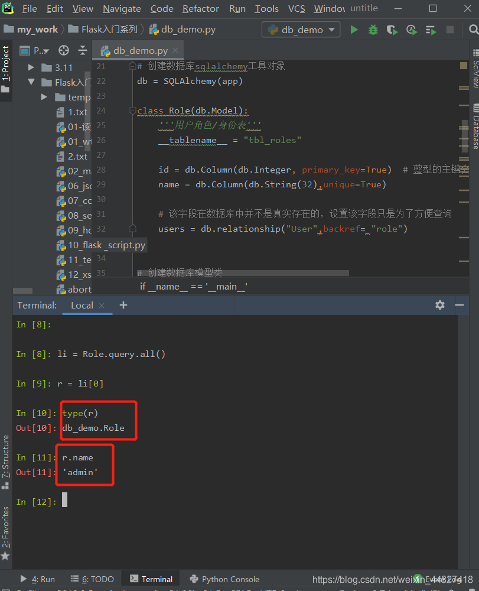Open the 2: Favorites side panel
This screenshot has width=479, height=591.
(x=5, y=533)
